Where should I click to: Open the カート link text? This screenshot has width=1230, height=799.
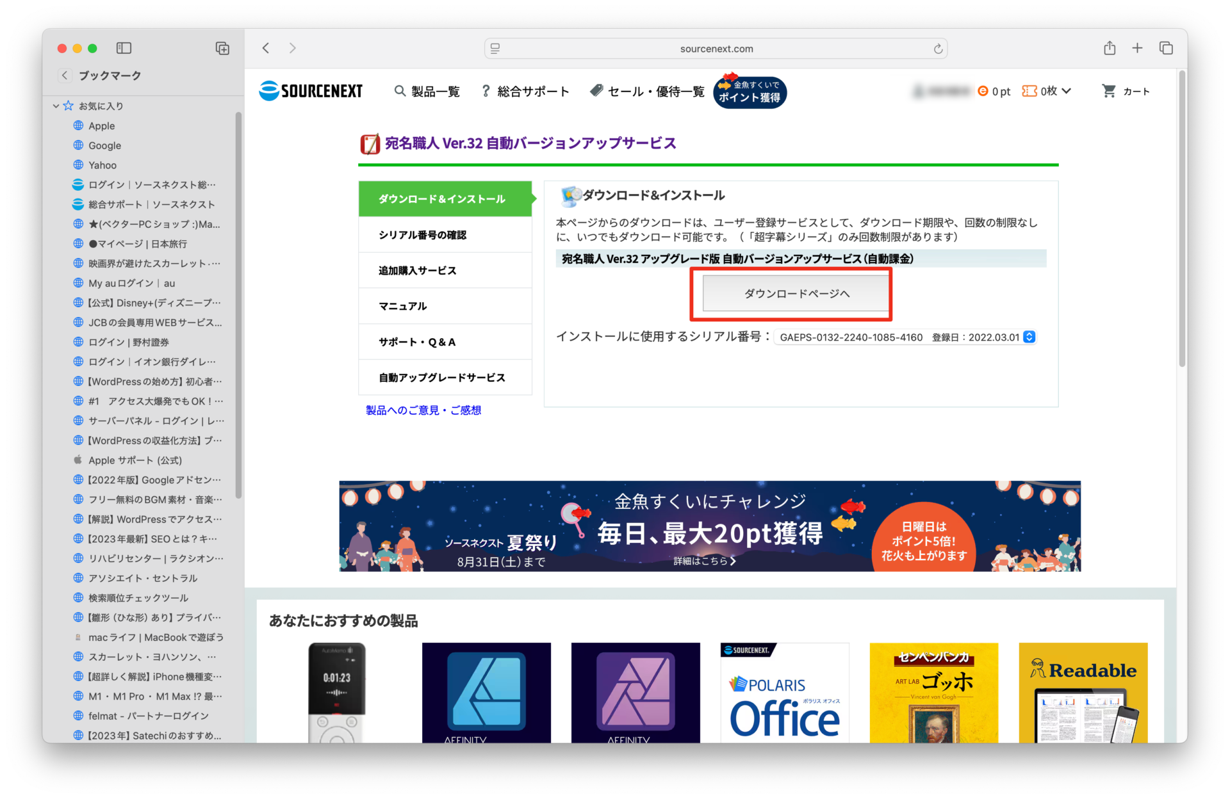click(x=1136, y=92)
